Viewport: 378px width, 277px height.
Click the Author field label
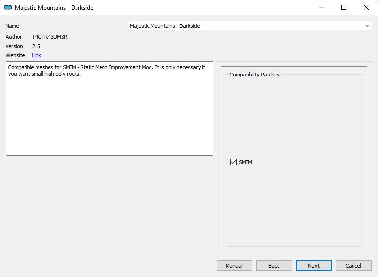(14, 37)
